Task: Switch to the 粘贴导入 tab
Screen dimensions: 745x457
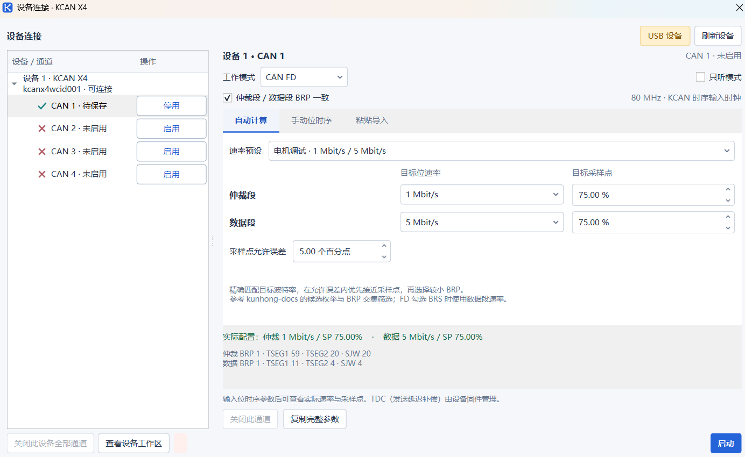Action: [x=372, y=120]
